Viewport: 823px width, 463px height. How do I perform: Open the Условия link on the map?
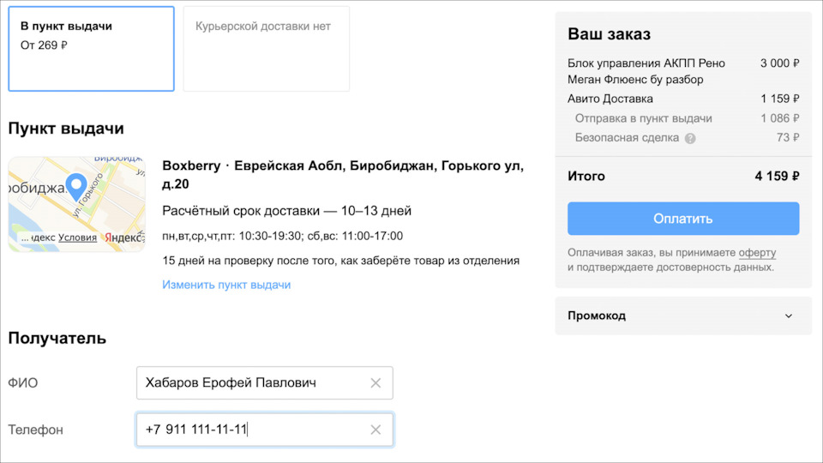point(77,238)
